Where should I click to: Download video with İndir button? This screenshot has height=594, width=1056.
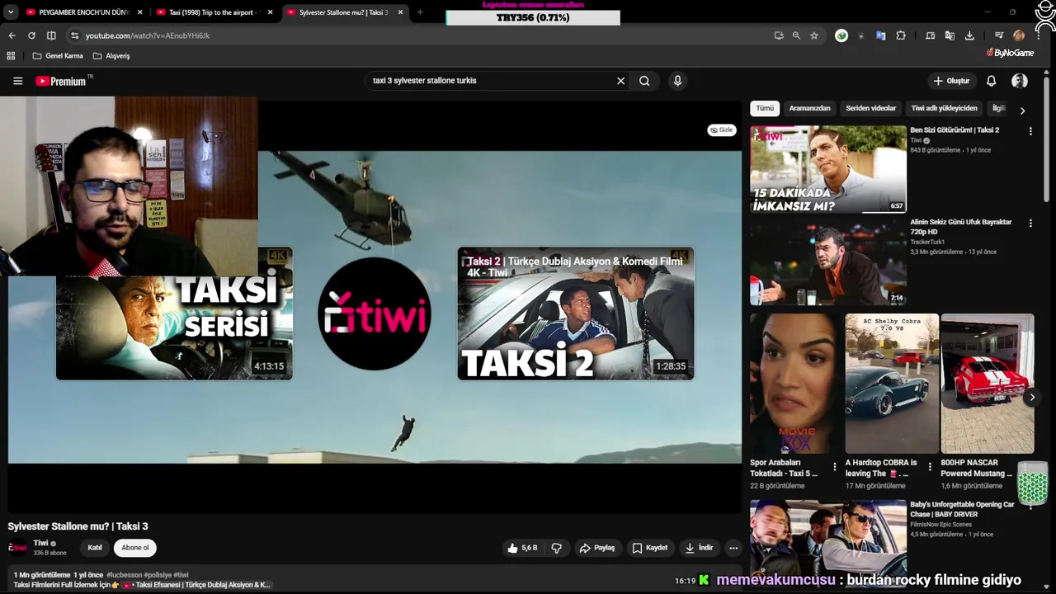pyautogui.click(x=699, y=548)
